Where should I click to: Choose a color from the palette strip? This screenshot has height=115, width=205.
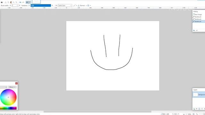(8, 108)
